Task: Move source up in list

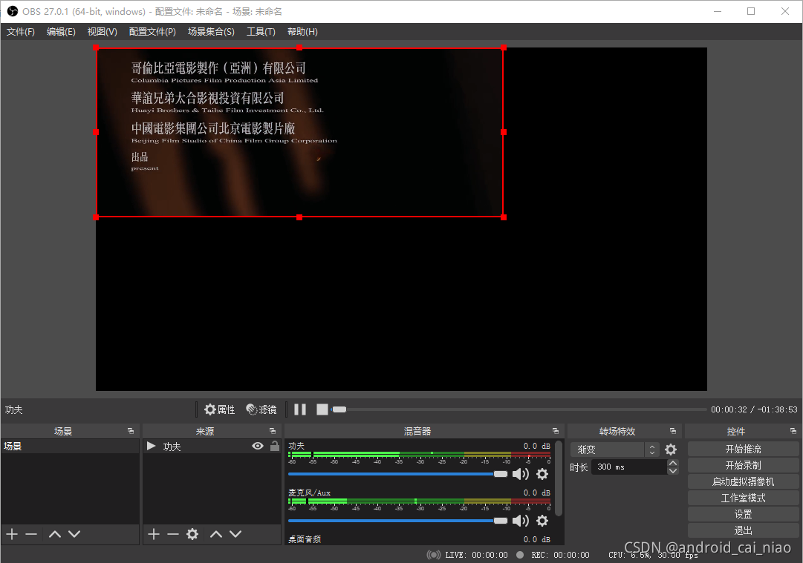Action: coord(216,534)
